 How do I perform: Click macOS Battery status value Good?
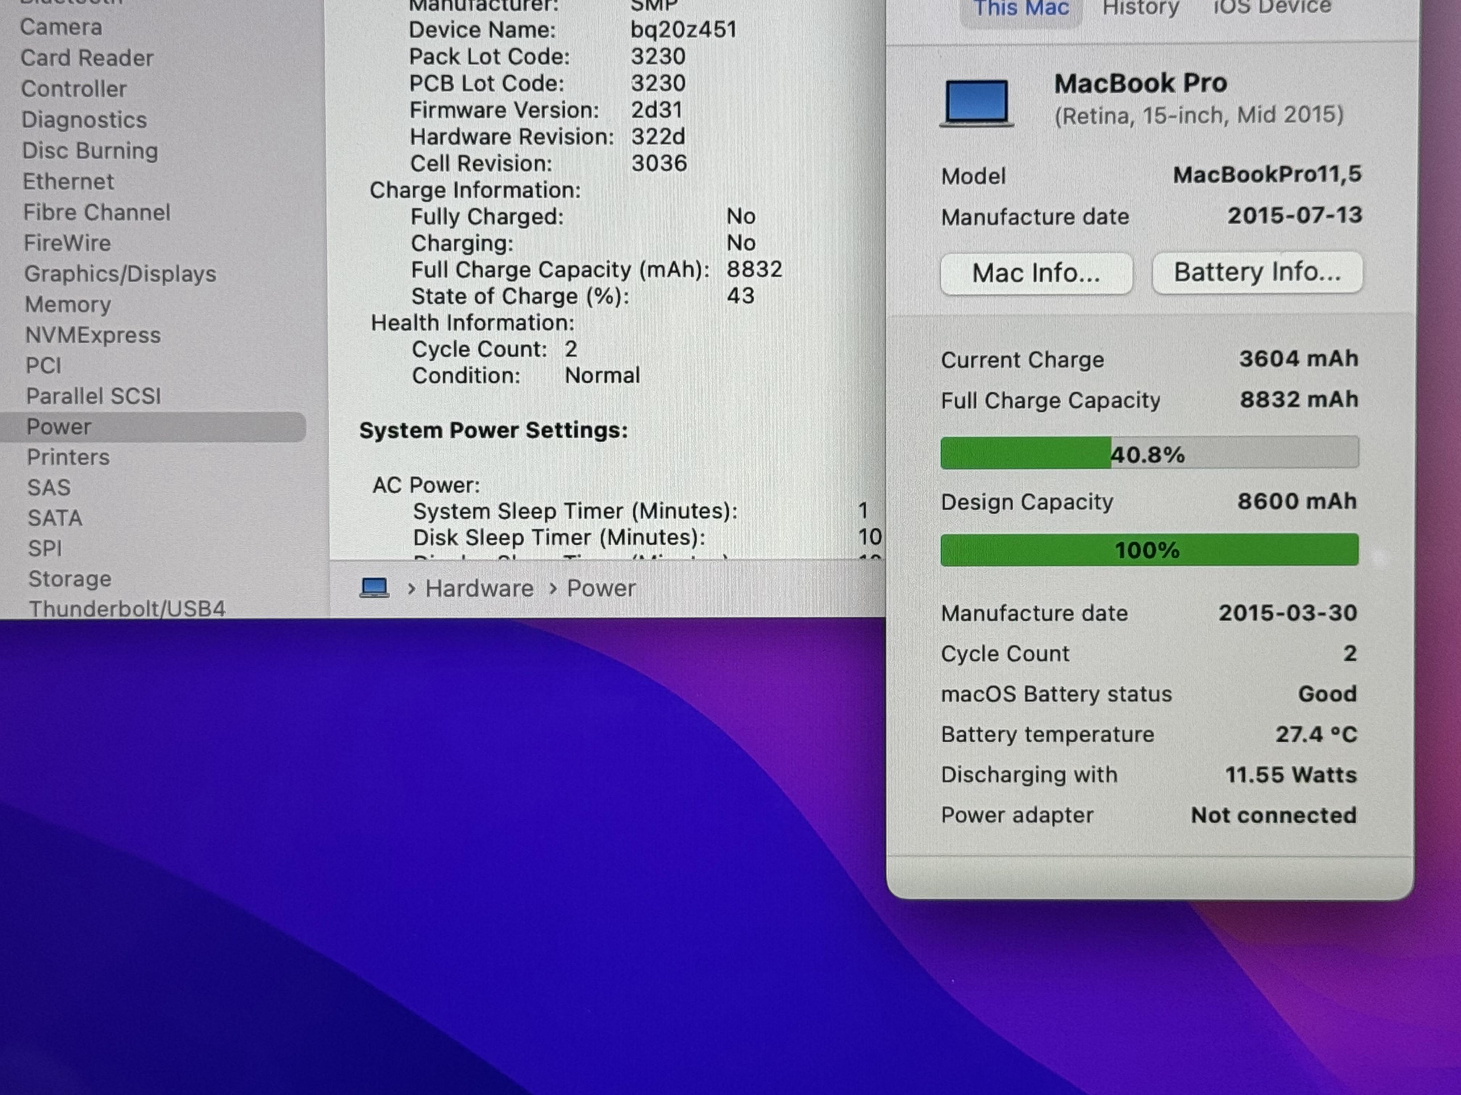click(1327, 694)
